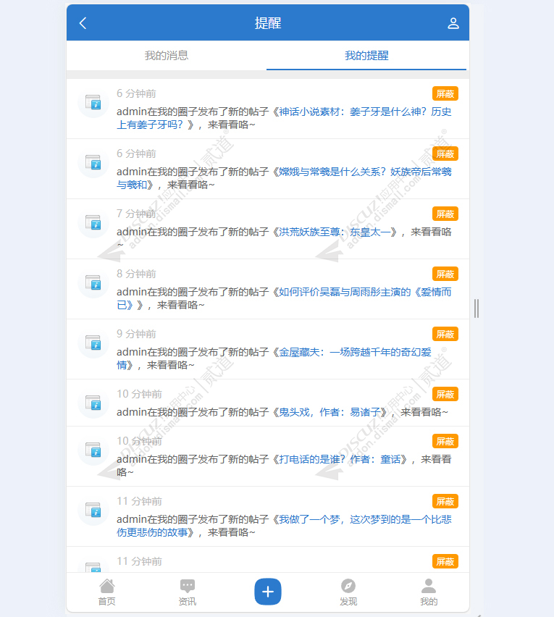Block the 姜子牙 post notification with 屏蔽

click(x=445, y=93)
